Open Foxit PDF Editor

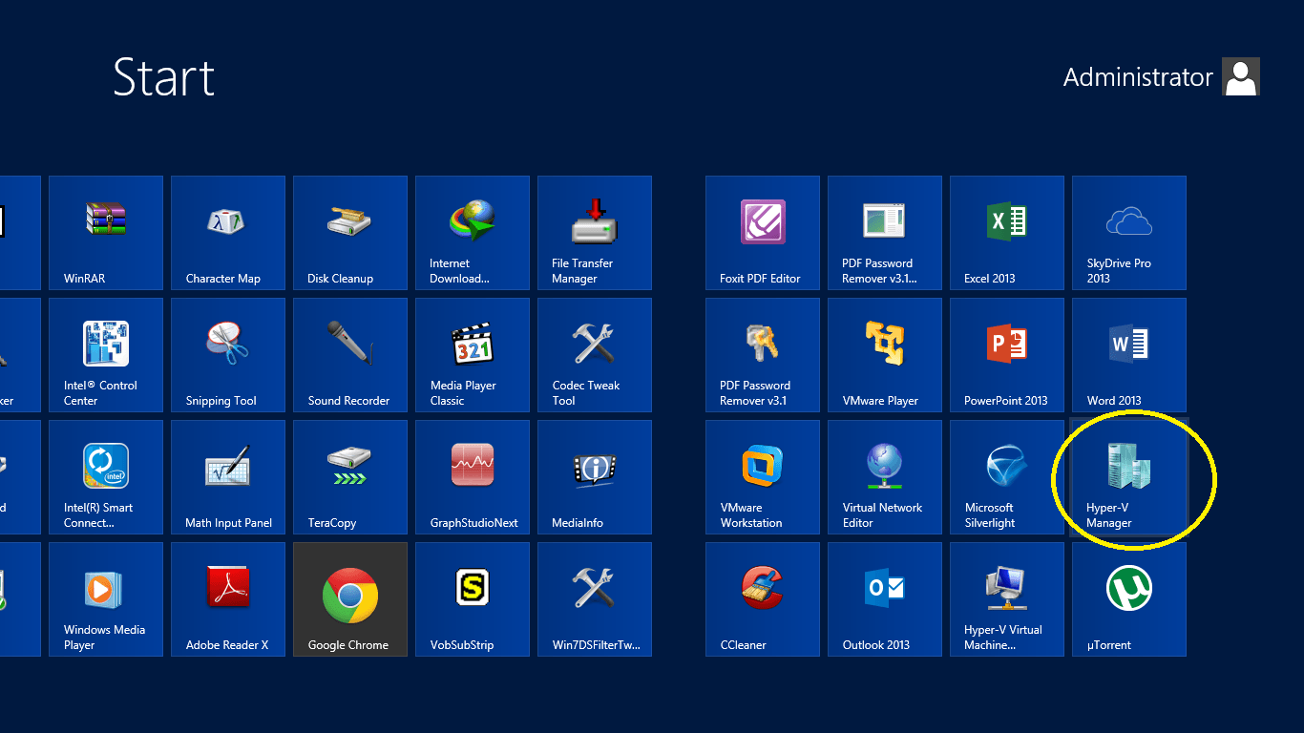click(x=762, y=233)
